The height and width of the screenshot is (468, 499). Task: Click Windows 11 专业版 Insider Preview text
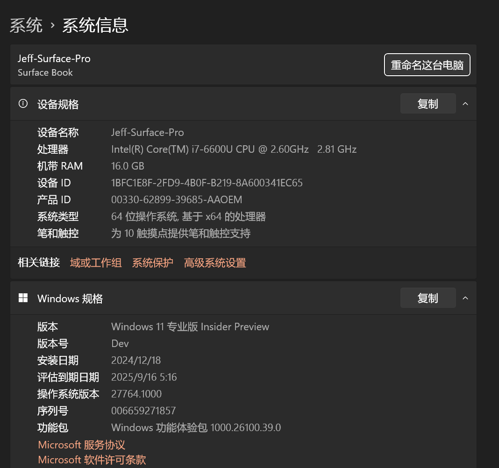(190, 327)
